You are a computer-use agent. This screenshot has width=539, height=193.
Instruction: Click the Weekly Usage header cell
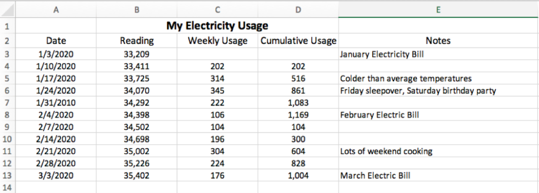point(217,41)
